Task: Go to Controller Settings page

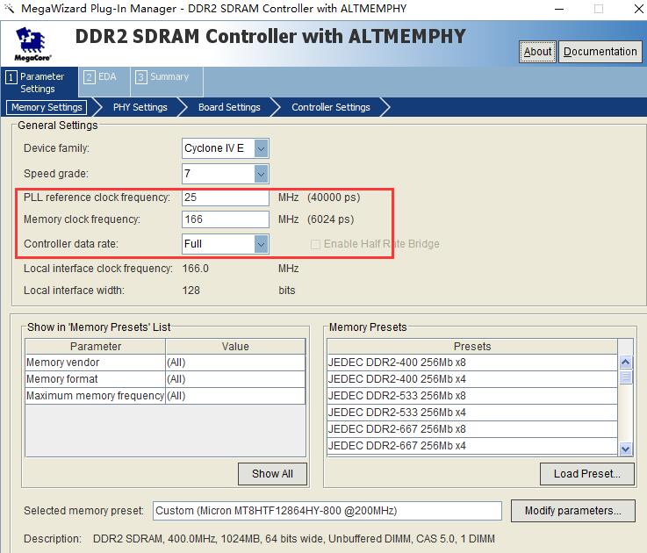Action: tap(331, 107)
